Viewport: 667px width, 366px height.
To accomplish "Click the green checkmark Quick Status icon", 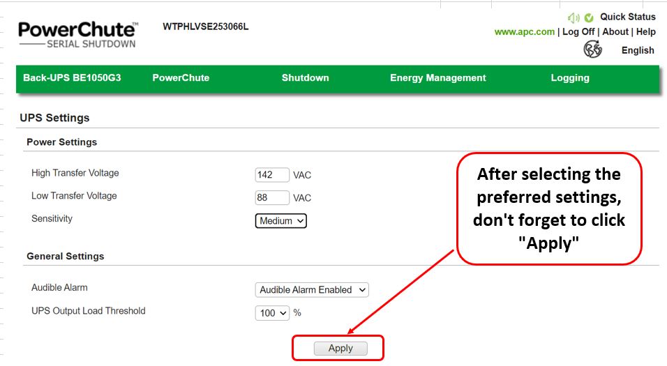I will pyautogui.click(x=589, y=17).
